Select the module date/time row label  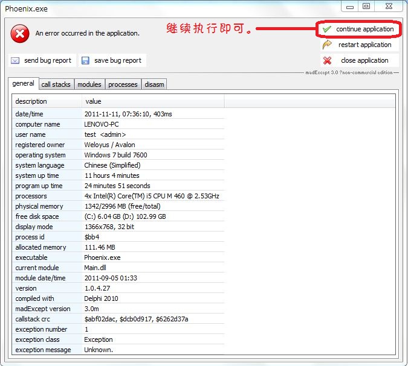click(40, 278)
